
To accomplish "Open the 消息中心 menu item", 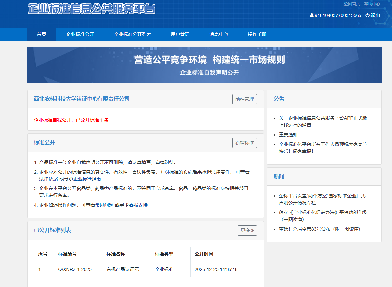I will (x=218, y=34).
